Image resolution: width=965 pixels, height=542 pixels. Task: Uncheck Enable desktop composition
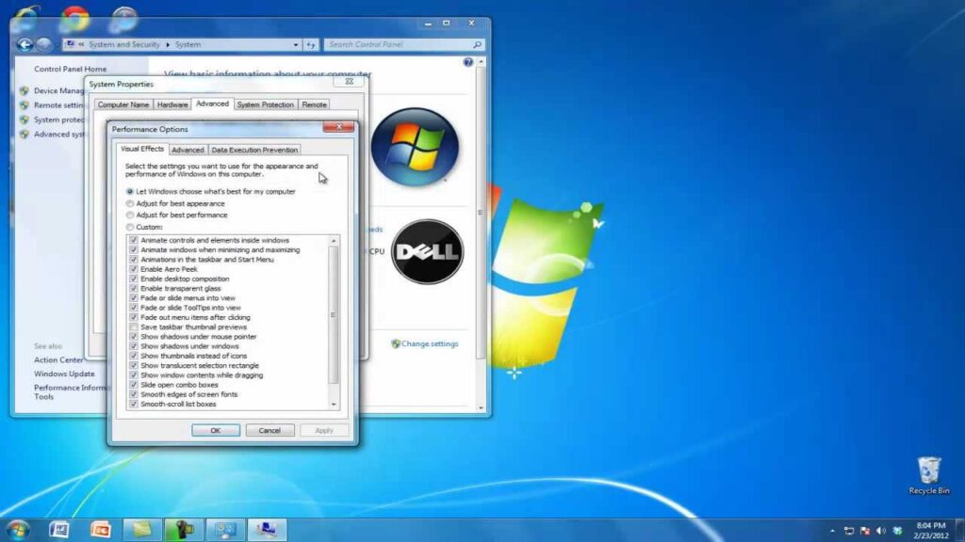coord(134,279)
